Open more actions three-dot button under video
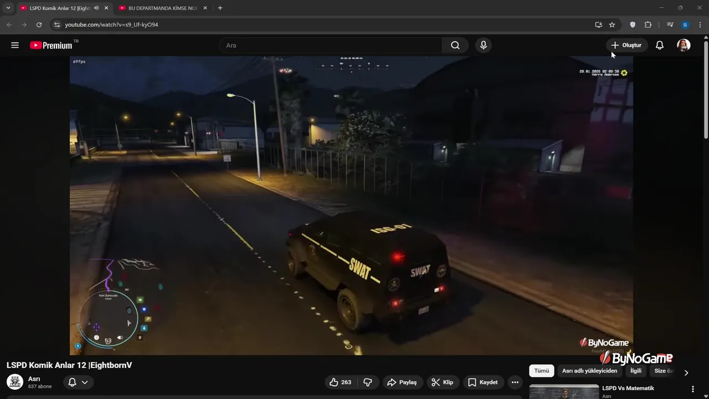This screenshot has width=709, height=399. pyautogui.click(x=515, y=382)
